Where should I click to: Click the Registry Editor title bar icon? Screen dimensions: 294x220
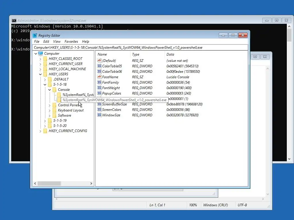(x=35, y=35)
